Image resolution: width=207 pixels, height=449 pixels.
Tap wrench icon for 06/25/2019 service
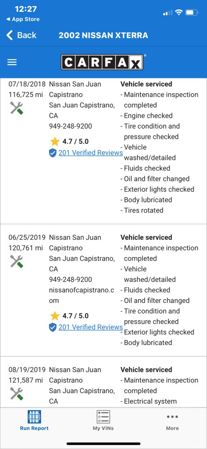click(17, 261)
